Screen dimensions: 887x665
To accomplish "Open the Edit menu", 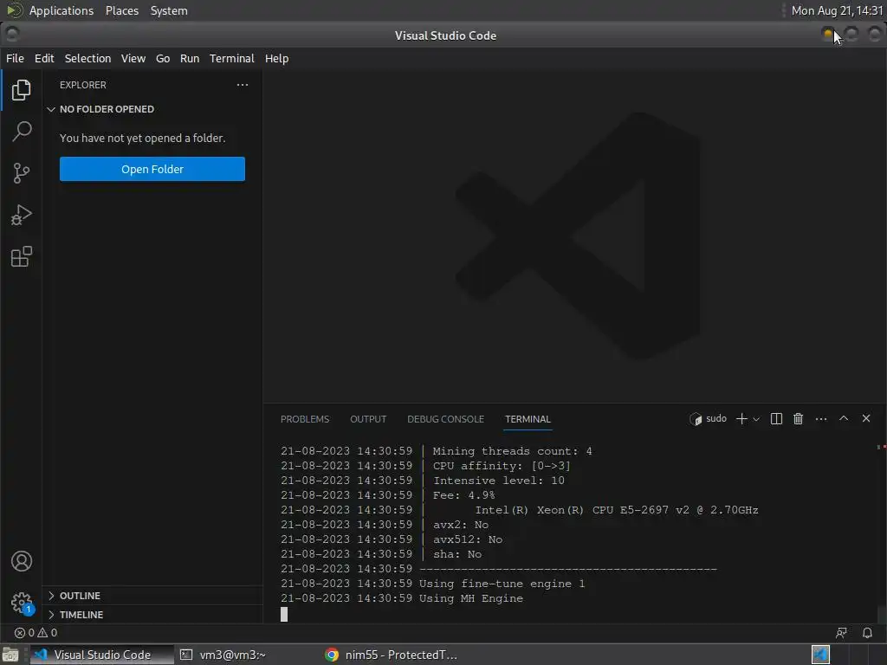I will [x=44, y=58].
